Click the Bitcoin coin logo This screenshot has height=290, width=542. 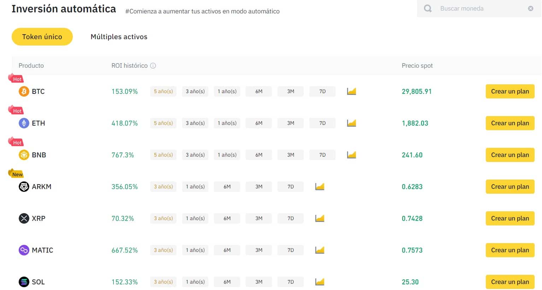click(x=24, y=91)
